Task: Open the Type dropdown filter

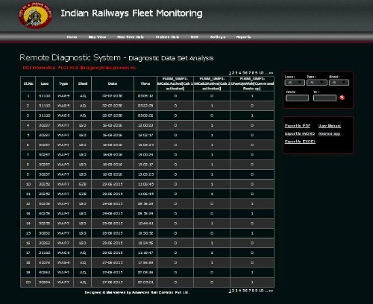Action: (317, 83)
